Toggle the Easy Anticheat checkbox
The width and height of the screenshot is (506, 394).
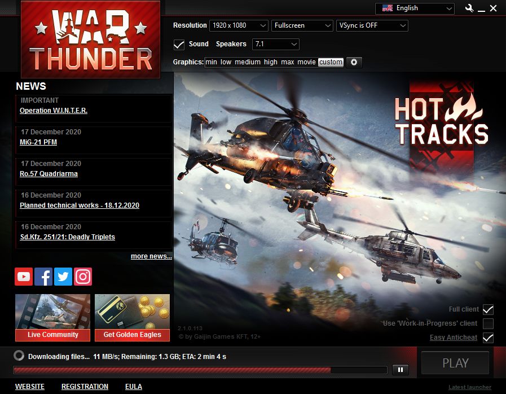[488, 338]
